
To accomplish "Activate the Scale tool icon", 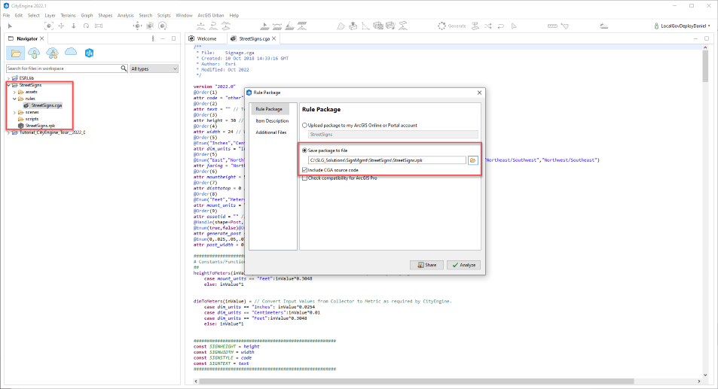I will point(99,26).
